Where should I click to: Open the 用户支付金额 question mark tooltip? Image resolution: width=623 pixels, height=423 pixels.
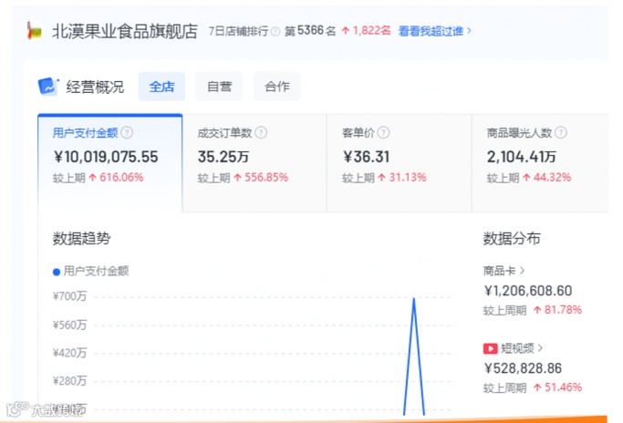coord(127,133)
